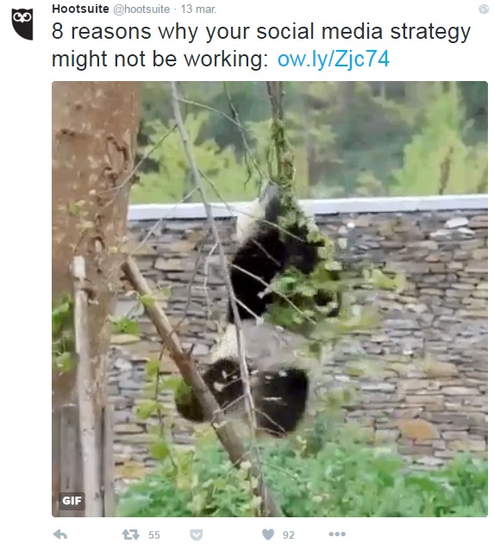Image resolution: width=494 pixels, height=544 pixels.
Task: Save tweet with the Pocket icon
Action: pyautogui.click(x=197, y=535)
